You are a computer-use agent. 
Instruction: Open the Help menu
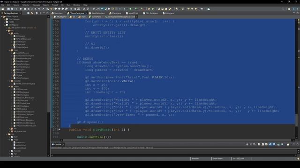(x=85, y=5)
